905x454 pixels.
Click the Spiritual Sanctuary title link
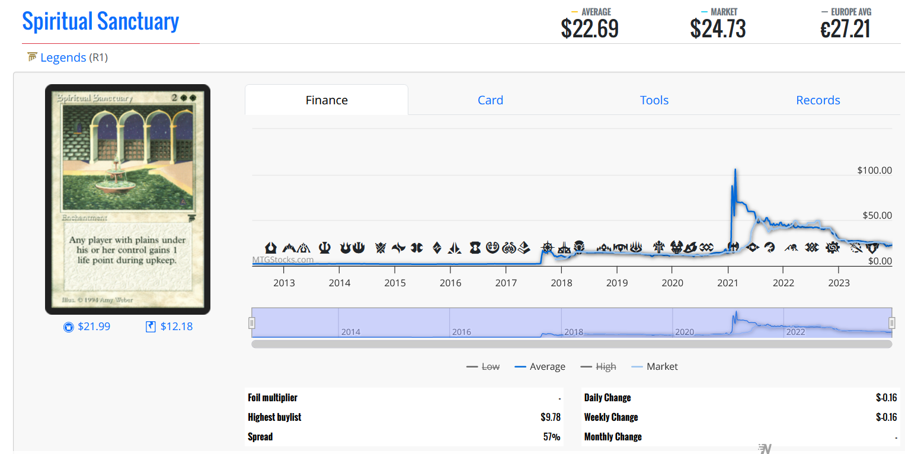pos(100,21)
